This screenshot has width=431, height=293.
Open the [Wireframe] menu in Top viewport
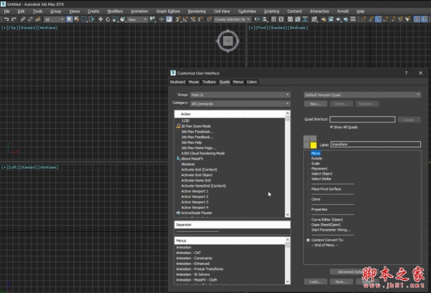click(x=47, y=28)
